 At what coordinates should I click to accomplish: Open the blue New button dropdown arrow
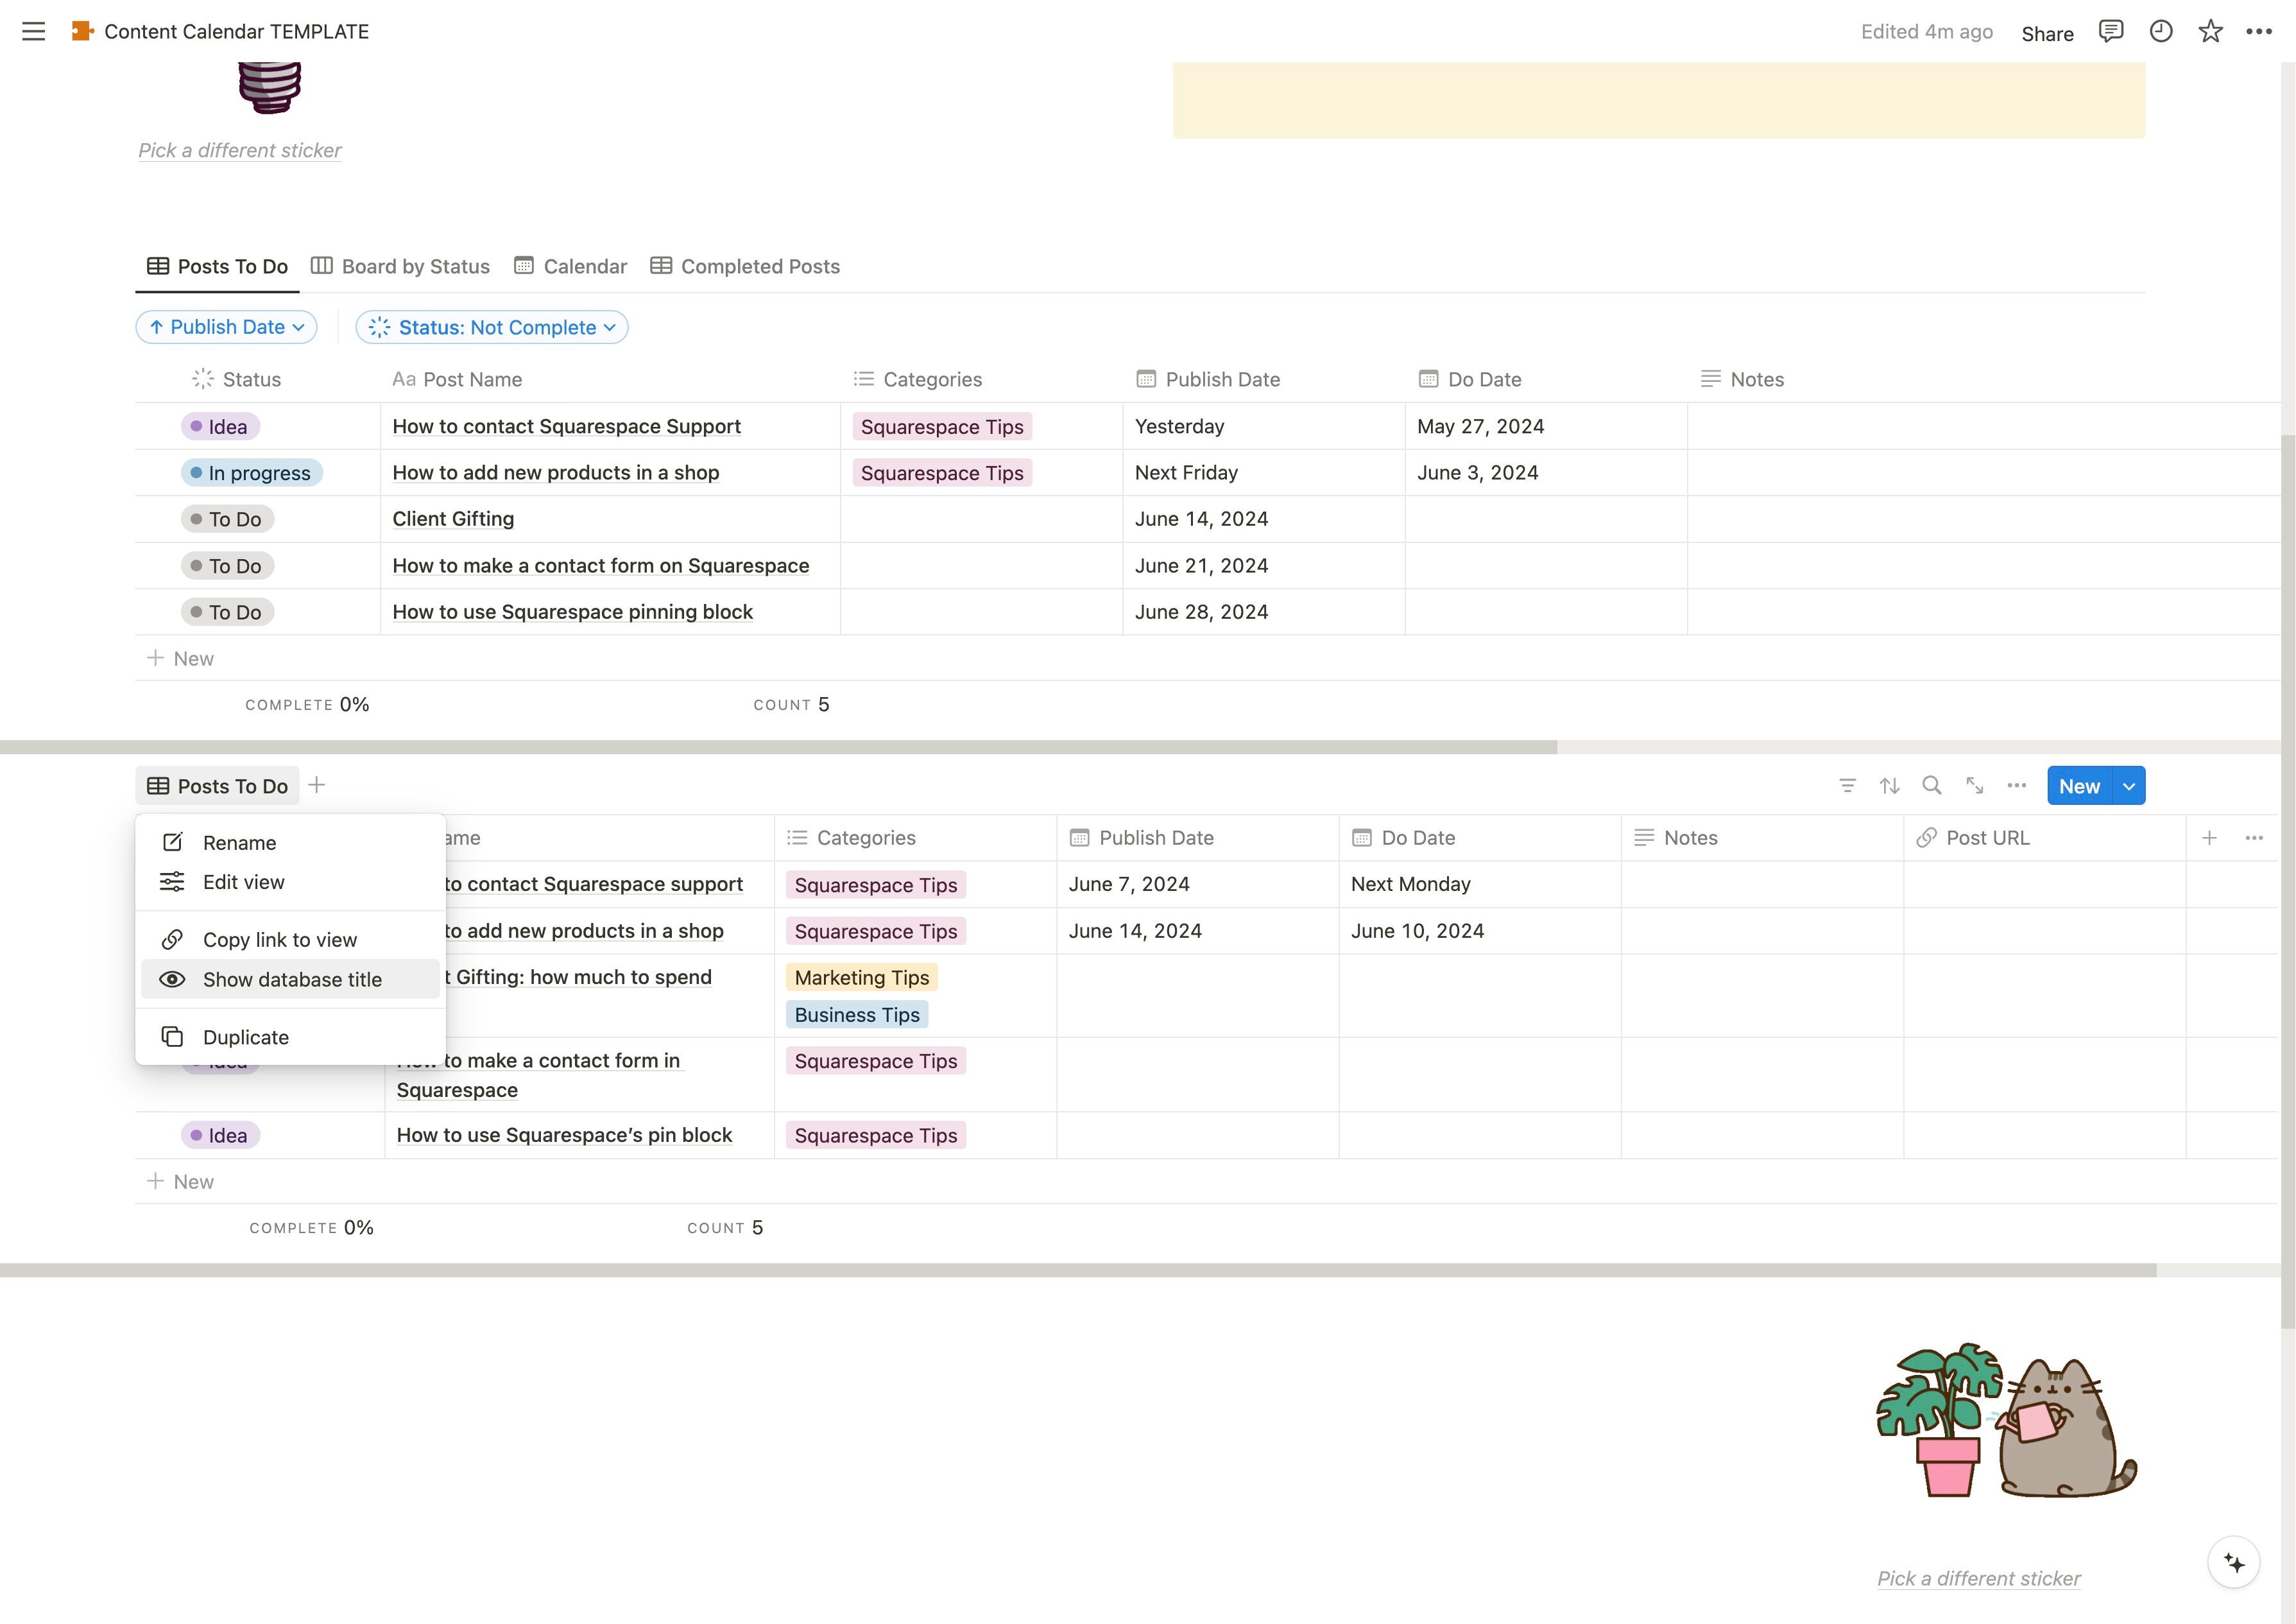pos(2129,786)
